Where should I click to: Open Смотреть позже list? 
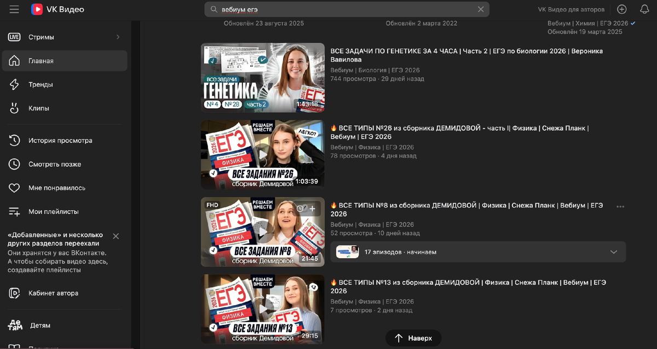[x=65, y=164]
